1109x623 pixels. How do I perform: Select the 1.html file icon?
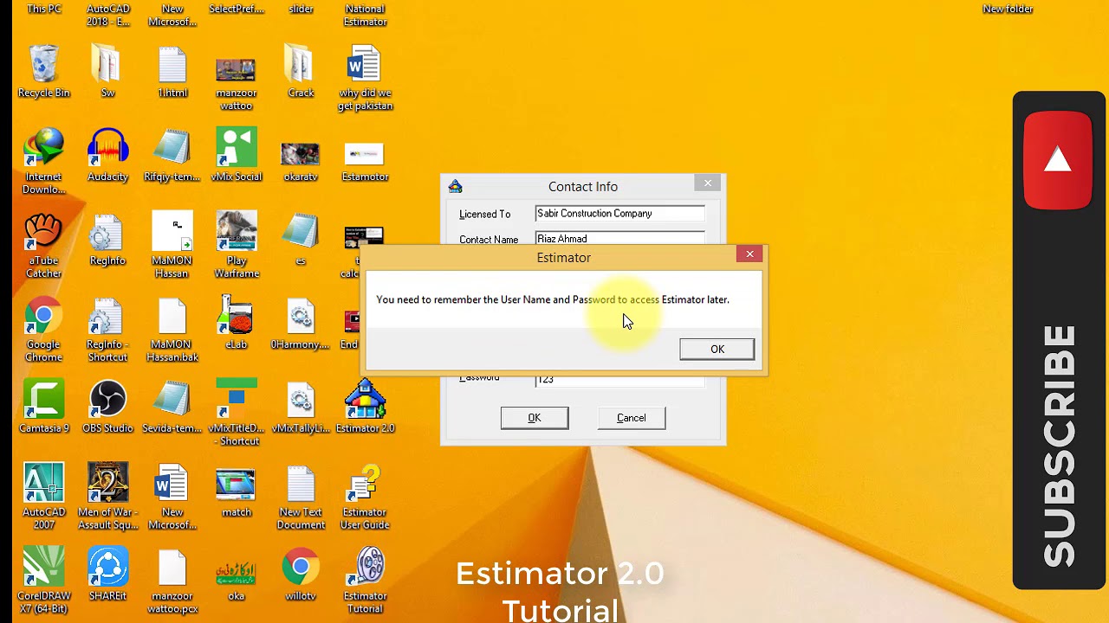[172, 65]
